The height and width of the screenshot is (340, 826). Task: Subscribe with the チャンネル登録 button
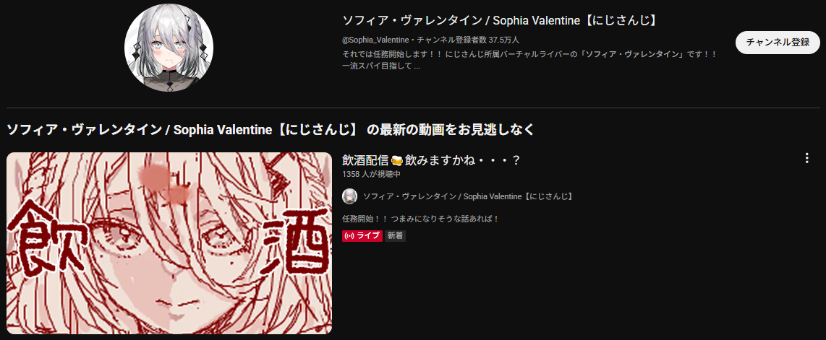point(778,43)
